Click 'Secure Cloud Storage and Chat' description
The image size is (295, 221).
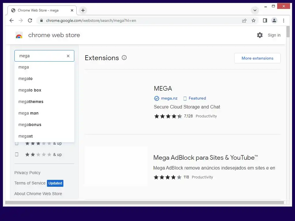pos(187,107)
